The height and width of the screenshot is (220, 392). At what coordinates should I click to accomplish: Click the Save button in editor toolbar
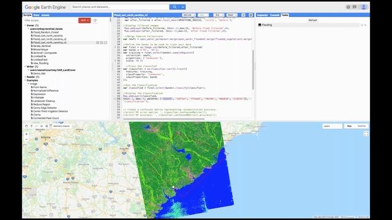tap(203, 15)
